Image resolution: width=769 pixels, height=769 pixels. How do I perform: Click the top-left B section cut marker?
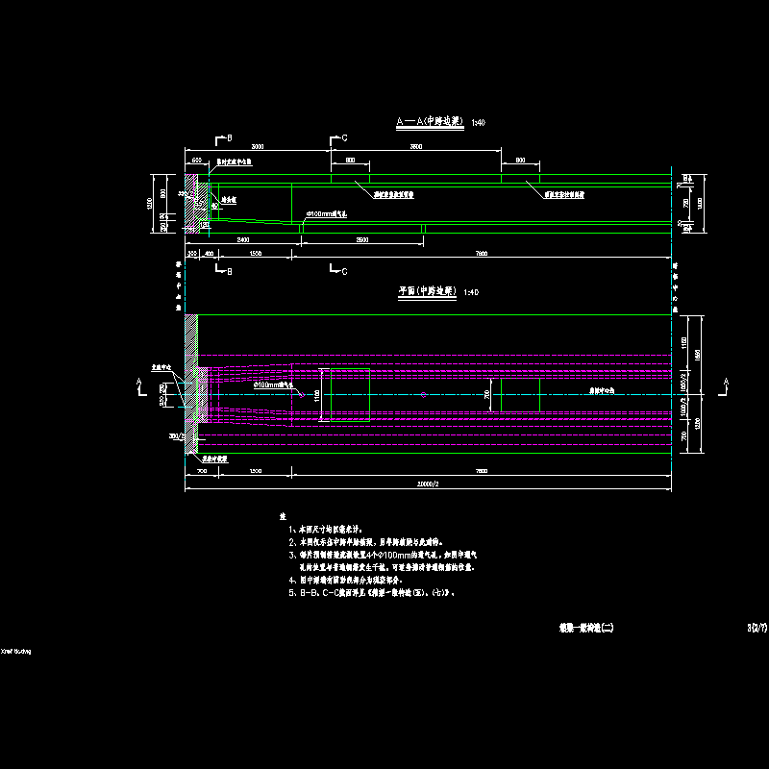click(220, 138)
